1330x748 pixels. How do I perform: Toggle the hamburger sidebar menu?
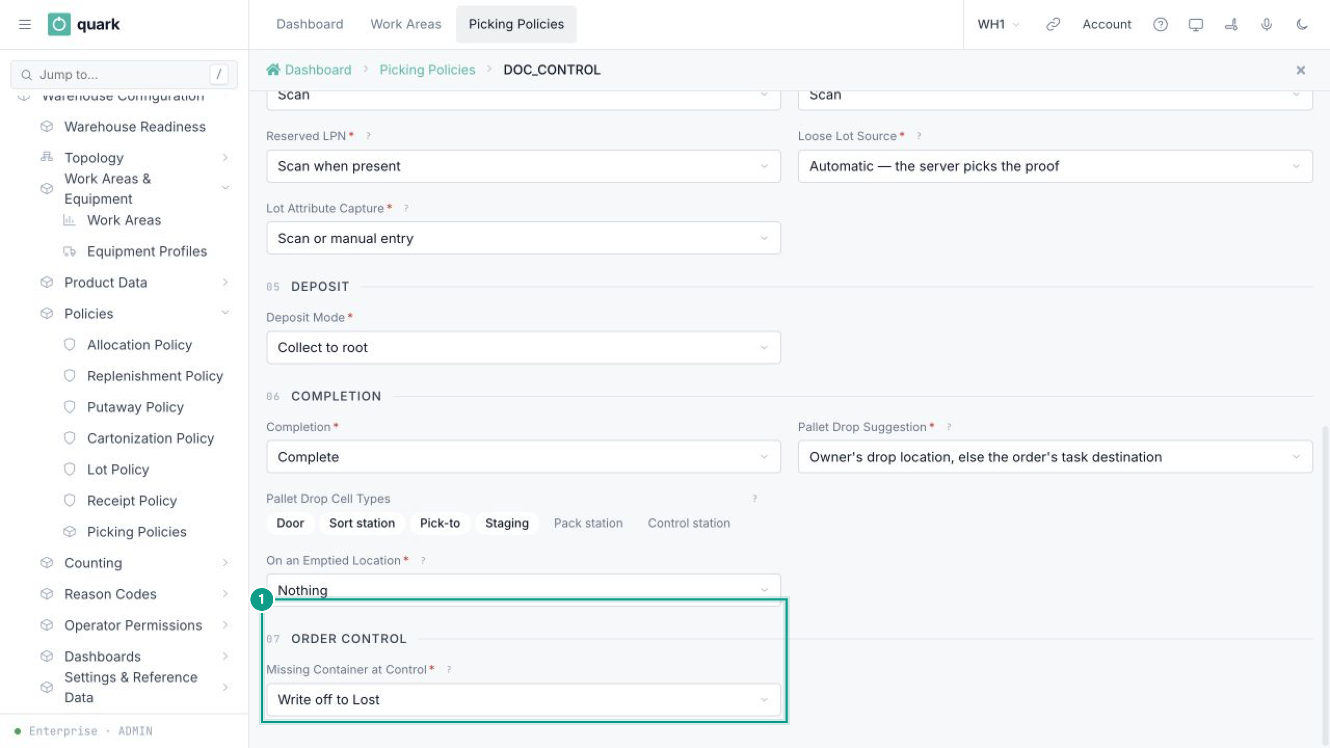[24, 24]
